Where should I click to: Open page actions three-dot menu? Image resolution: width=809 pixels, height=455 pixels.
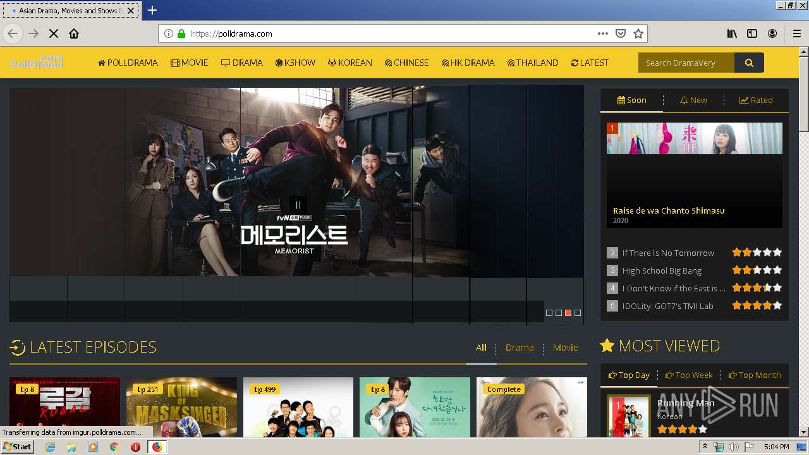[602, 33]
